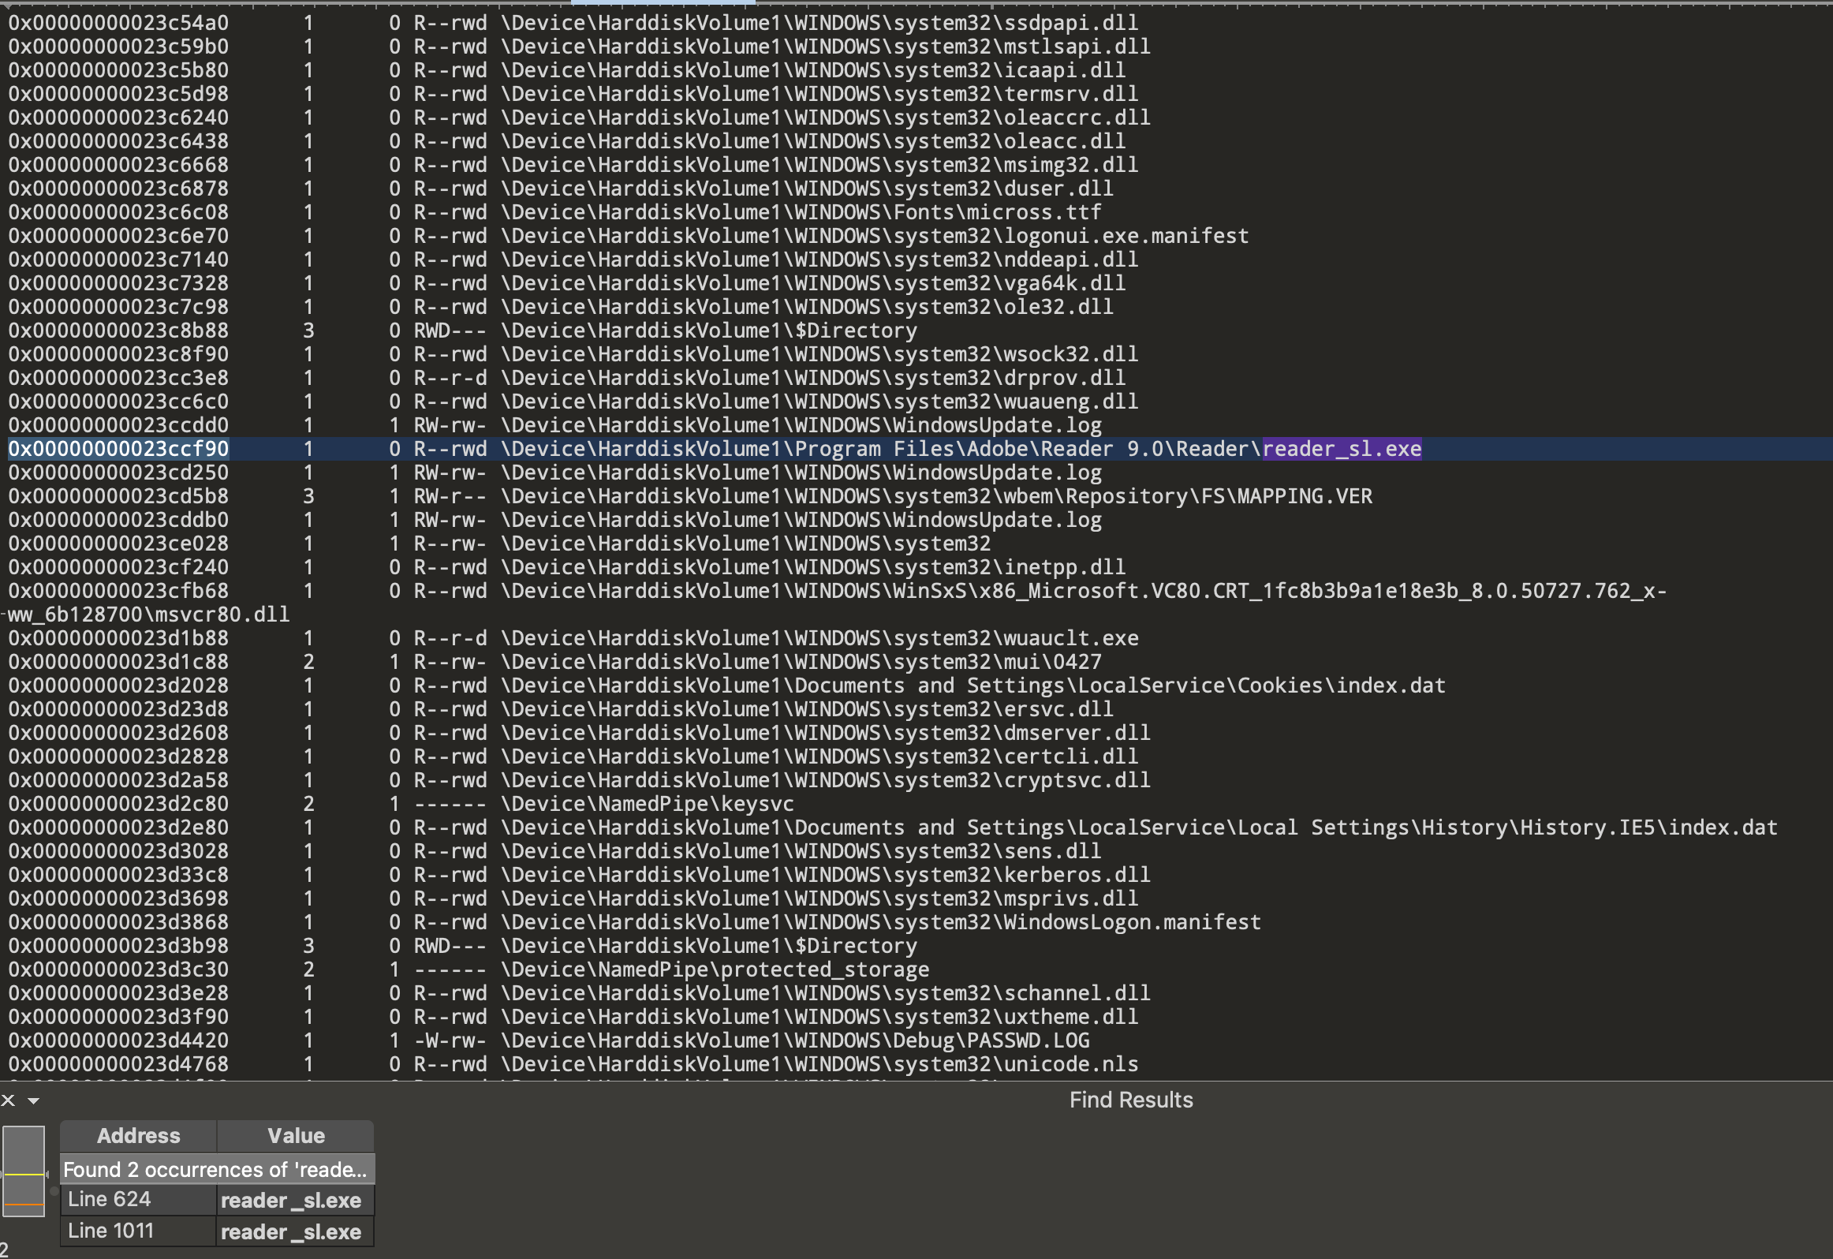Image resolution: width=1833 pixels, height=1259 pixels.
Task: Close the Find Results panel
Action: pos(8,1100)
